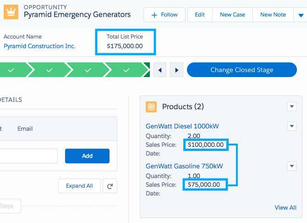Viewport: 307px width, 223px height.
Task: Open GenWatt Gasoline 750kW product link
Action: 184,166
